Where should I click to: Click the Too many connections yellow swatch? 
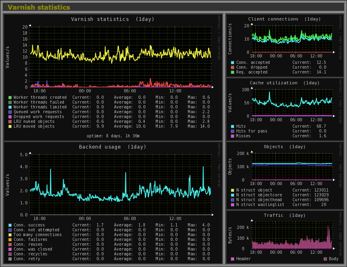10,235
